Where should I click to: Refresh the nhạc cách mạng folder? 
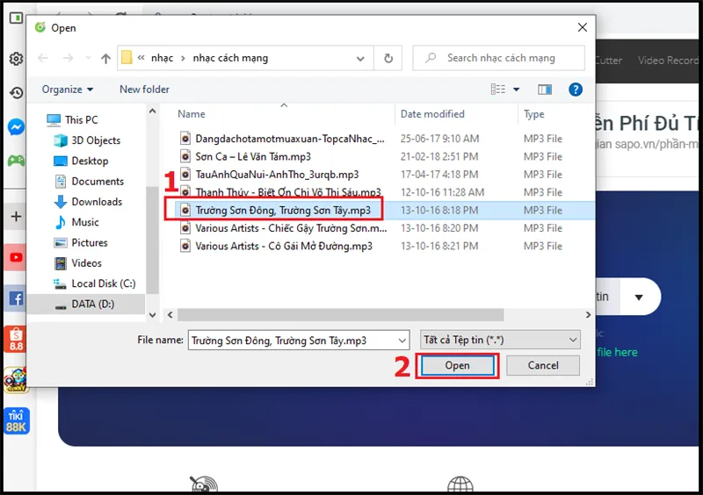point(388,58)
